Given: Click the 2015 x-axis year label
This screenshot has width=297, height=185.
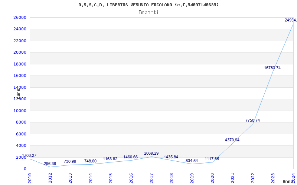Looking at the screenshot, I should [111, 178].
